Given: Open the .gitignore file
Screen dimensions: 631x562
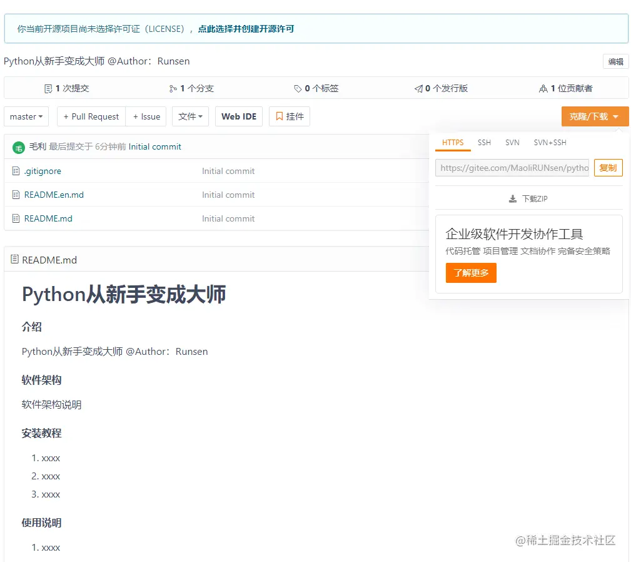Looking at the screenshot, I should pyautogui.click(x=43, y=171).
